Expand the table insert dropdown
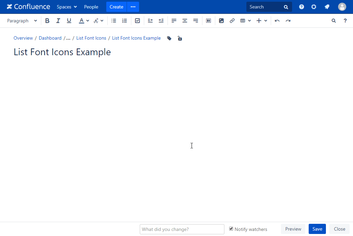This screenshot has width=353, height=236. point(249,21)
